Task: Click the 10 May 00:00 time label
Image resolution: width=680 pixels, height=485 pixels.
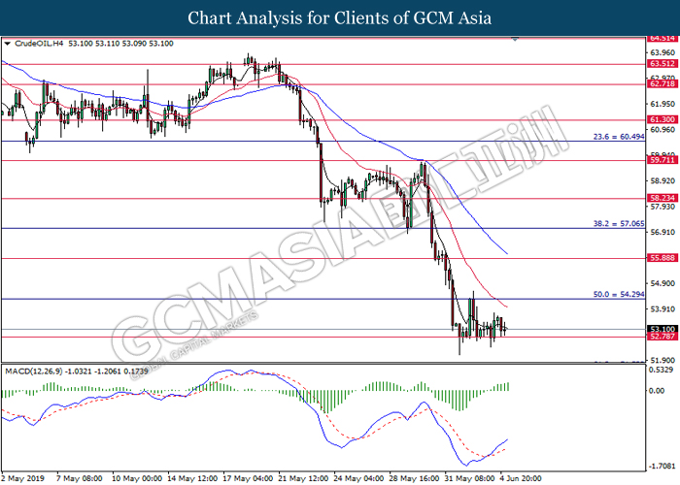Action: [137, 478]
